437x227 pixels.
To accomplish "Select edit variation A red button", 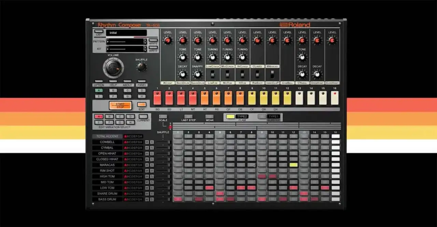I will click(99, 116).
